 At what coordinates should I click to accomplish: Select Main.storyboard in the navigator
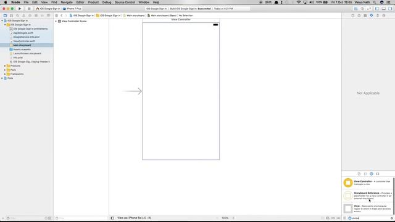[22, 45]
